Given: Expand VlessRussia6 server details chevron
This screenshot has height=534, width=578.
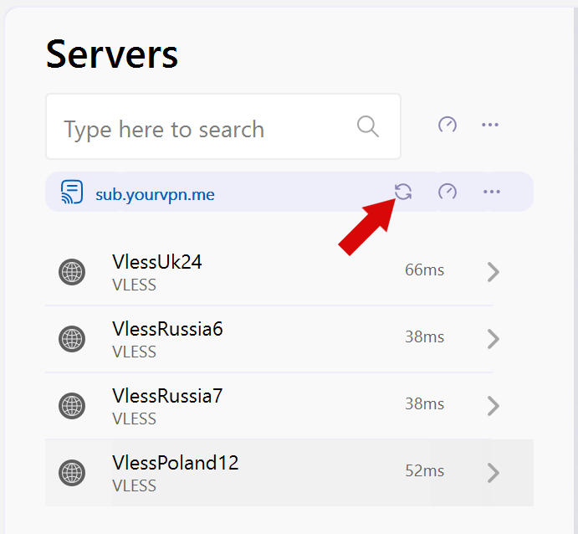Looking at the screenshot, I should [493, 339].
